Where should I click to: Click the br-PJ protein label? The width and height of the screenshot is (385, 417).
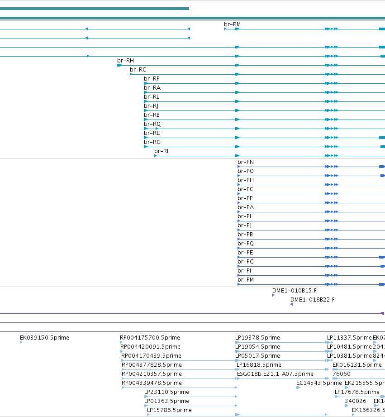(245, 225)
